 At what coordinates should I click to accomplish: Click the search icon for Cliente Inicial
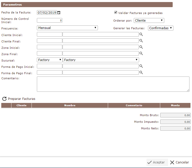coord(141,34)
